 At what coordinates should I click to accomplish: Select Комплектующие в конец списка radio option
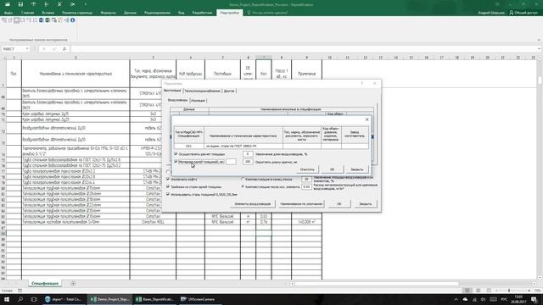[243, 179]
